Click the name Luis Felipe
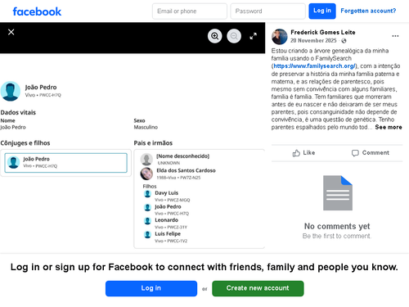Image resolution: width=409 pixels, height=307 pixels. pyautogui.click(x=168, y=234)
